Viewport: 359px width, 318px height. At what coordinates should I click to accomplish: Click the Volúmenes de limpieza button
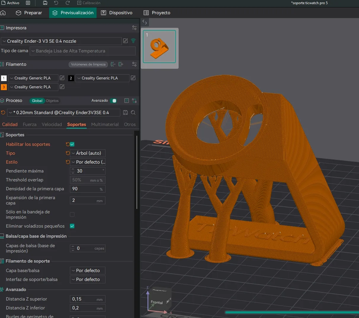tap(88, 64)
